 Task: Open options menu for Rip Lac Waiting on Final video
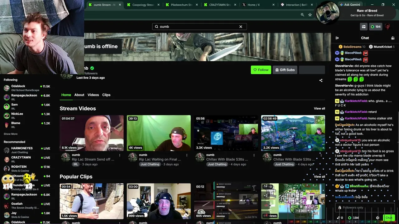[187, 155]
